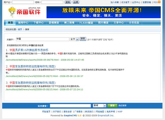This screenshot has height=120, width=165.
Task: Open the 下载中心 navigation tab
Action: pyautogui.click(x=39, y=23)
